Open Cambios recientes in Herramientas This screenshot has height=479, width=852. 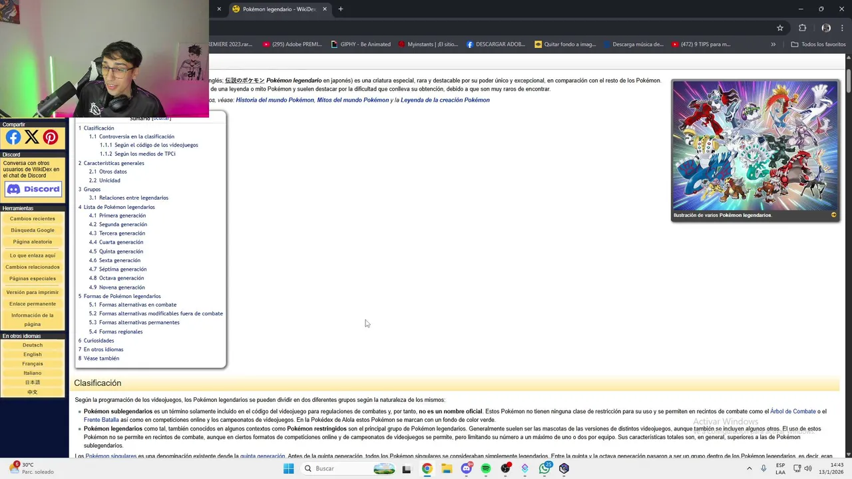(x=33, y=219)
